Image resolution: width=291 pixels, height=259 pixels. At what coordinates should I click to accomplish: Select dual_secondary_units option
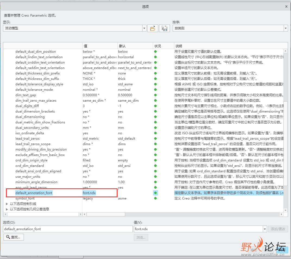tap(32, 128)
